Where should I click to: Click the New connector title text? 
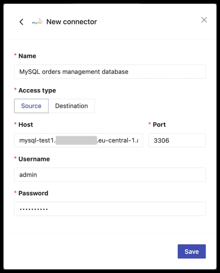[x=71, y=22]
